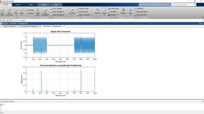
Task: Switch to the APPS ribbon tab
Action: (31, 5)
